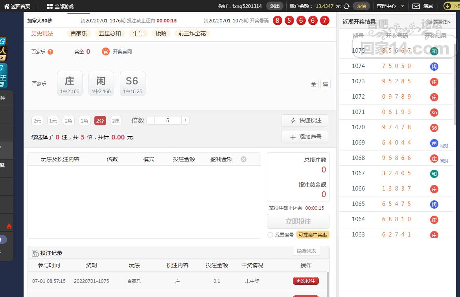
Task: Click the 百家乐 help question mark icon
Action: (x=50, y=52)
